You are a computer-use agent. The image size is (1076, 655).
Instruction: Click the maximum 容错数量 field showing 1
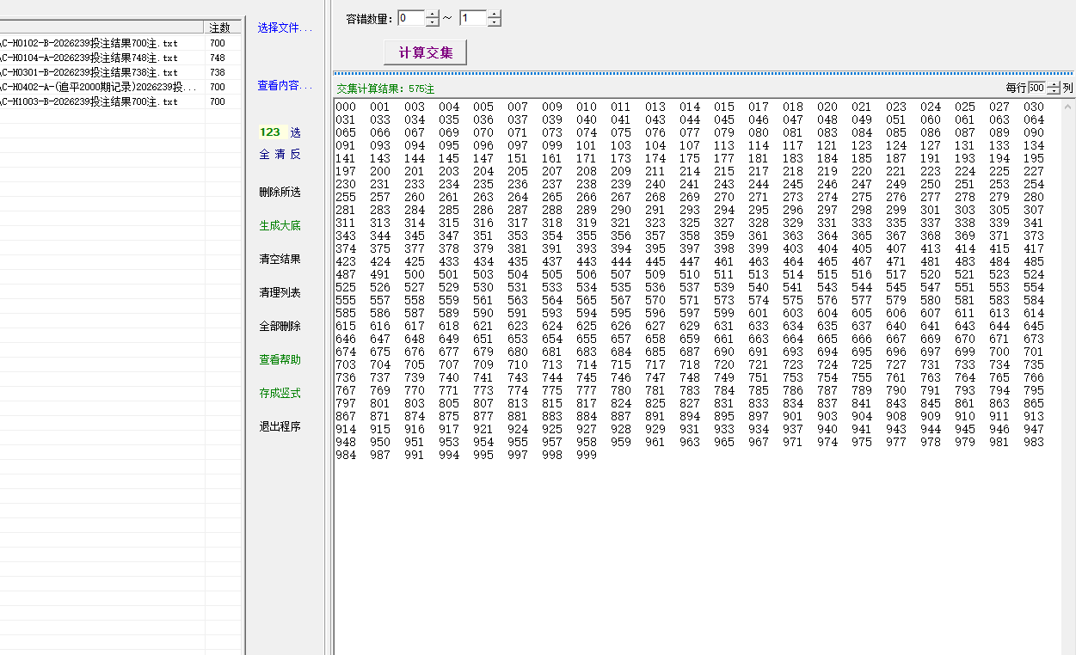point(473,18)
